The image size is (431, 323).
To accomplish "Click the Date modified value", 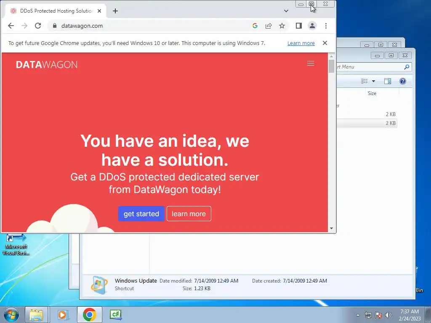I will 216,281.
